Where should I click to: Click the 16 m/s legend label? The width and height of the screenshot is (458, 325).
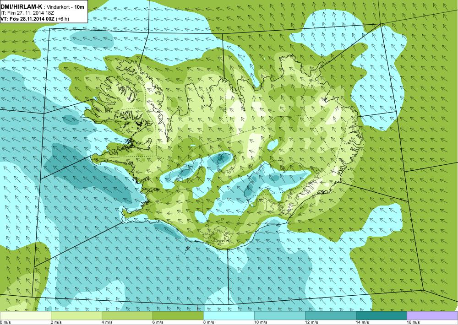[x=413, y=322]
